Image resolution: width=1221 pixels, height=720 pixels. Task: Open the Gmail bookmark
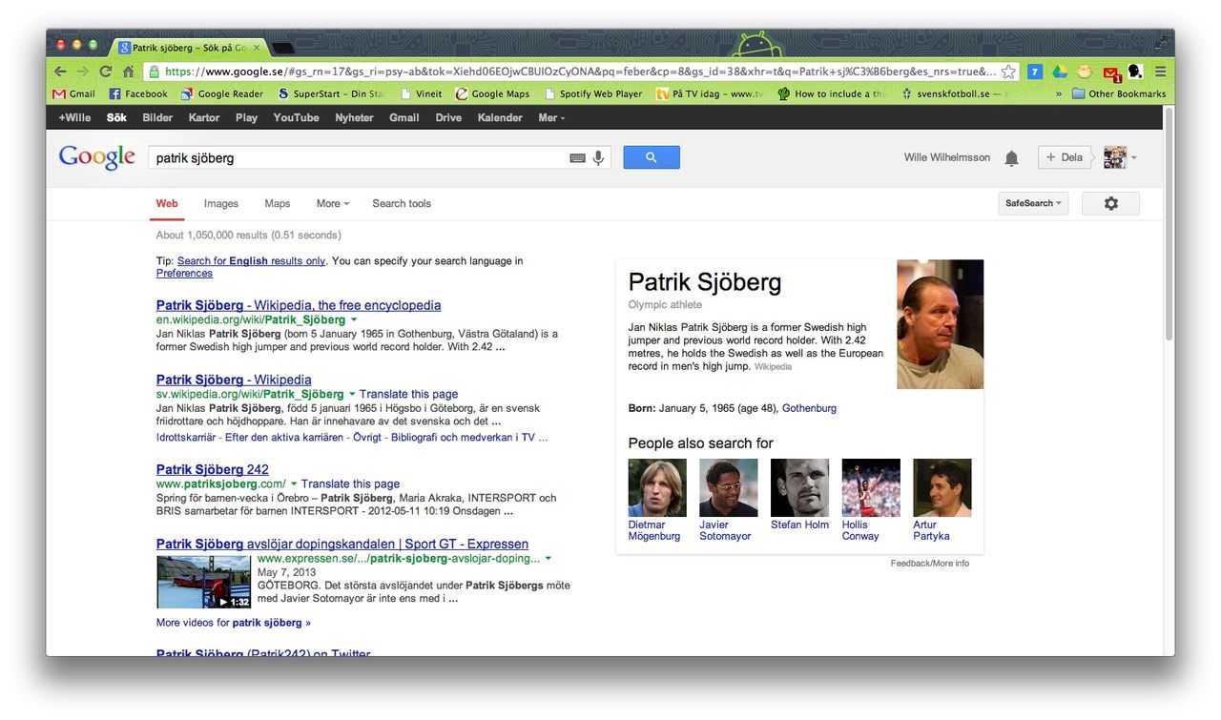73,93
